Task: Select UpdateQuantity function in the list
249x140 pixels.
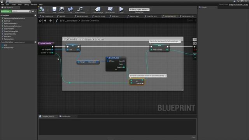Action: pyautogui.click(x=10, y=34)
